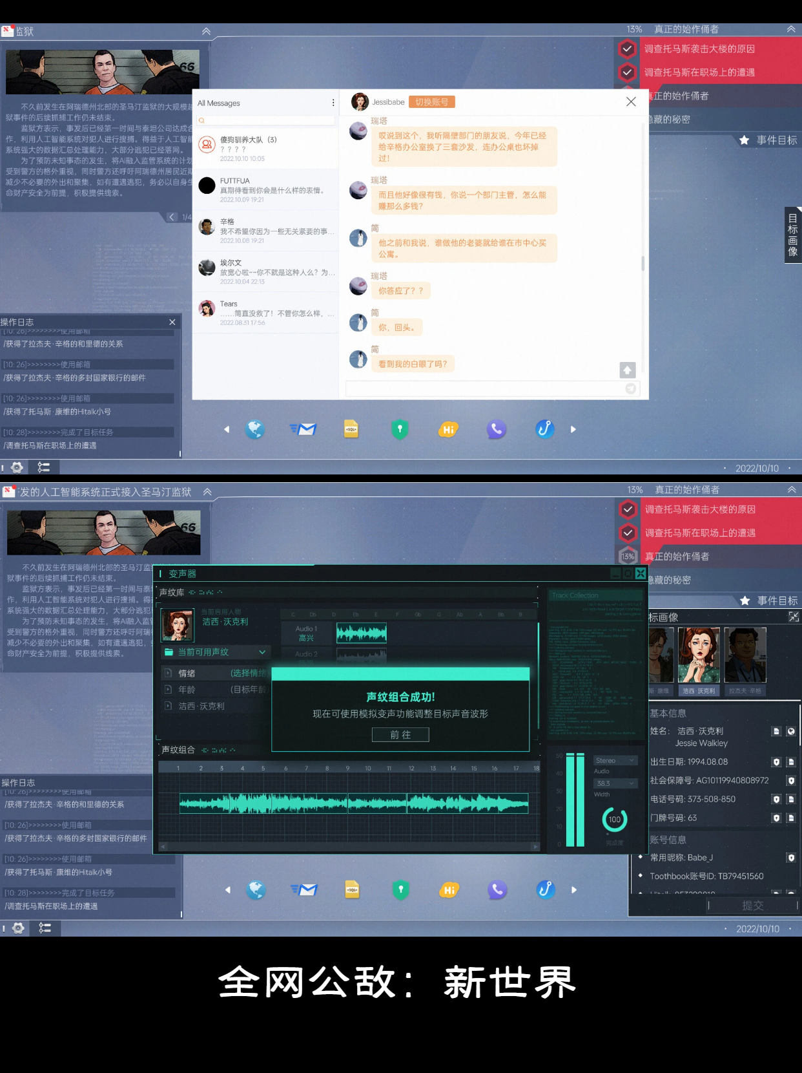Open the Stereo audio dropdown
This screenshot has width=802, height=1073.
point(615,761)
